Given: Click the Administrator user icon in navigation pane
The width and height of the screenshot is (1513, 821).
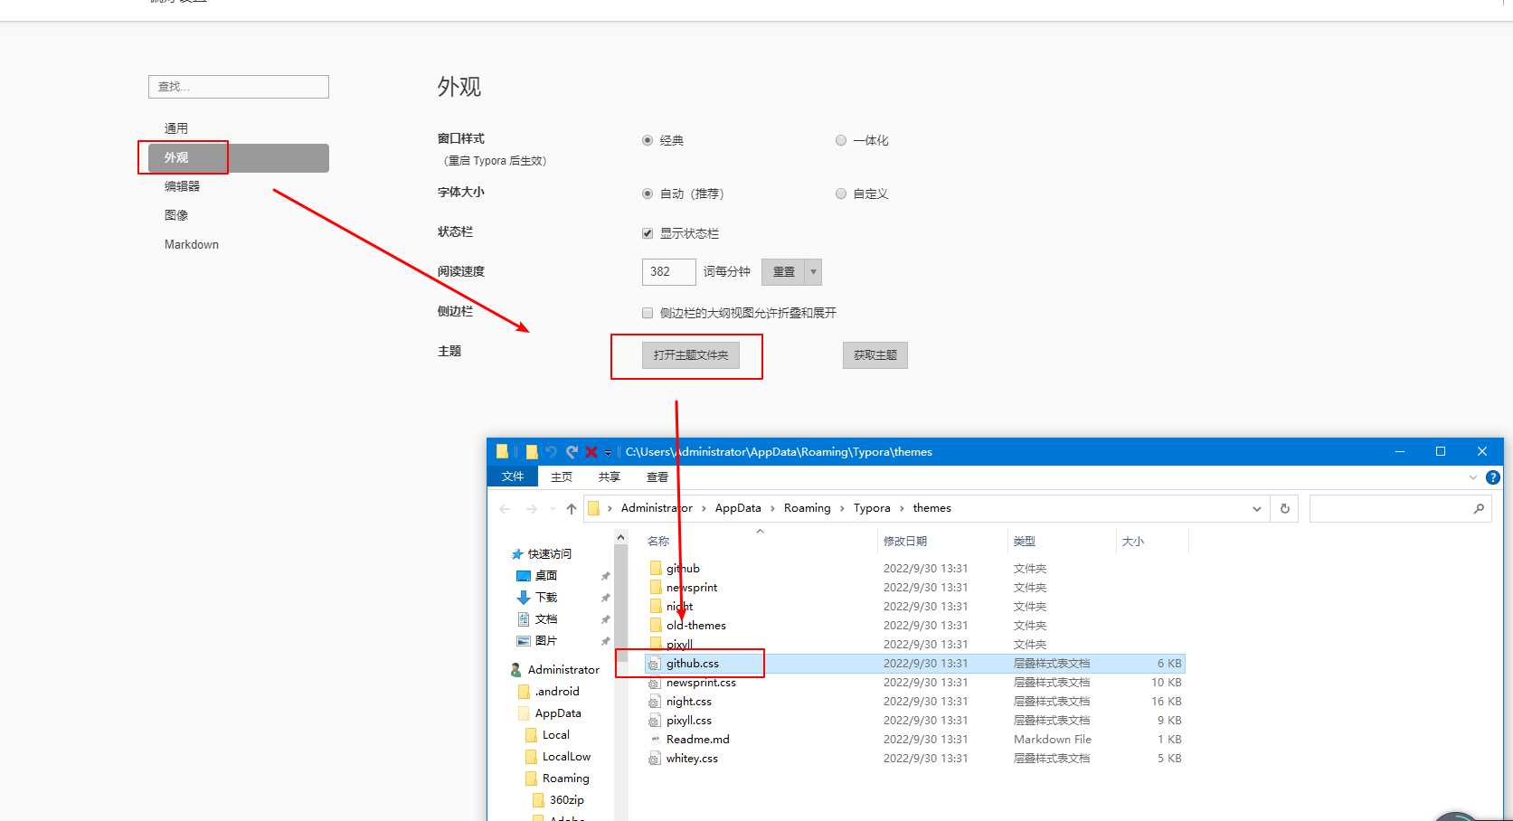Looking at the screenshot, I should 516,670.
